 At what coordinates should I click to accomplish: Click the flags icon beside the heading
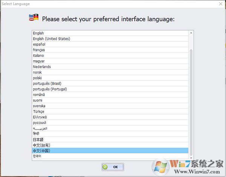point(34,17)
